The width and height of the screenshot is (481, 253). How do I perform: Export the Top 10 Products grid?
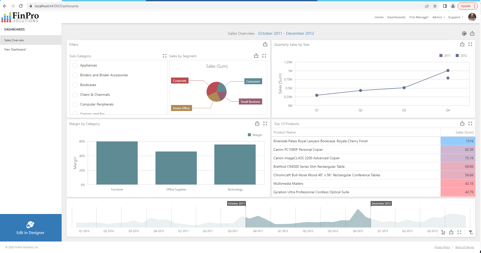462,123
